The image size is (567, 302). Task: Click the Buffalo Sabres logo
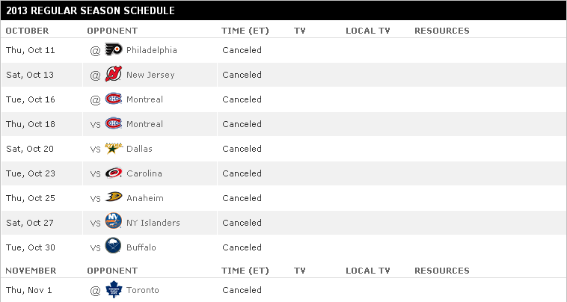point(114,246)
